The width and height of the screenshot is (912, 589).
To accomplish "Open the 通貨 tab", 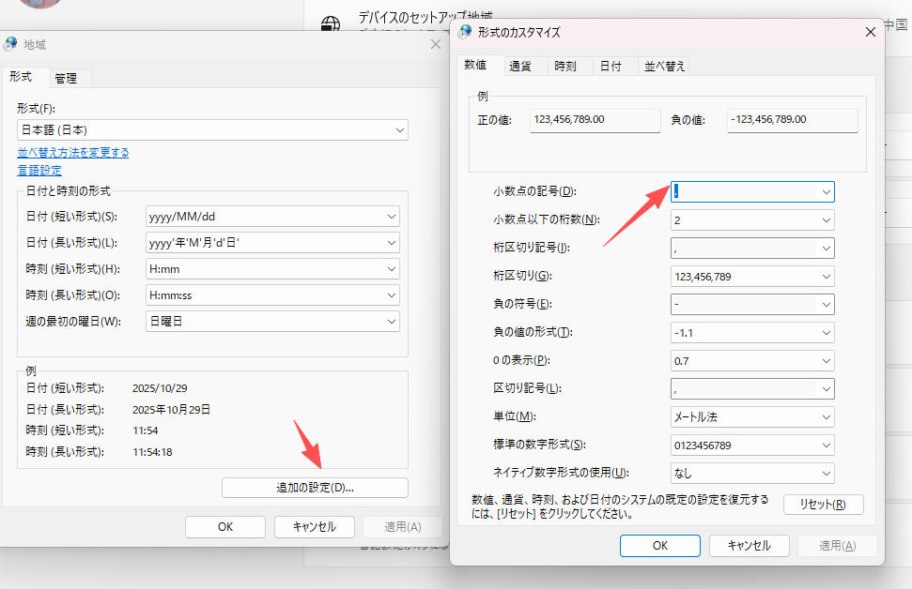I will pos(522,66).
